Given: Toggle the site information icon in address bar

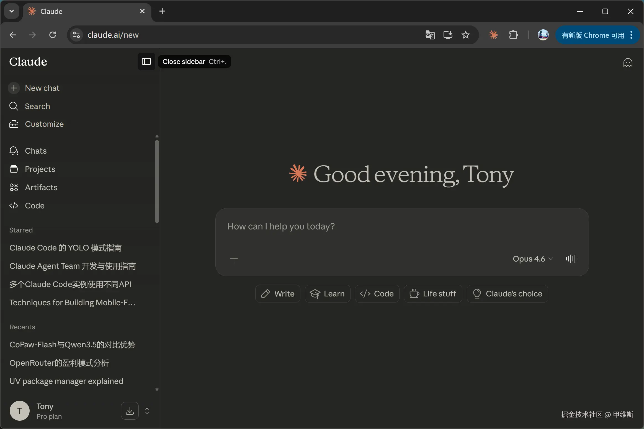Looking at the screenshot, I should (x=76, y=35).
